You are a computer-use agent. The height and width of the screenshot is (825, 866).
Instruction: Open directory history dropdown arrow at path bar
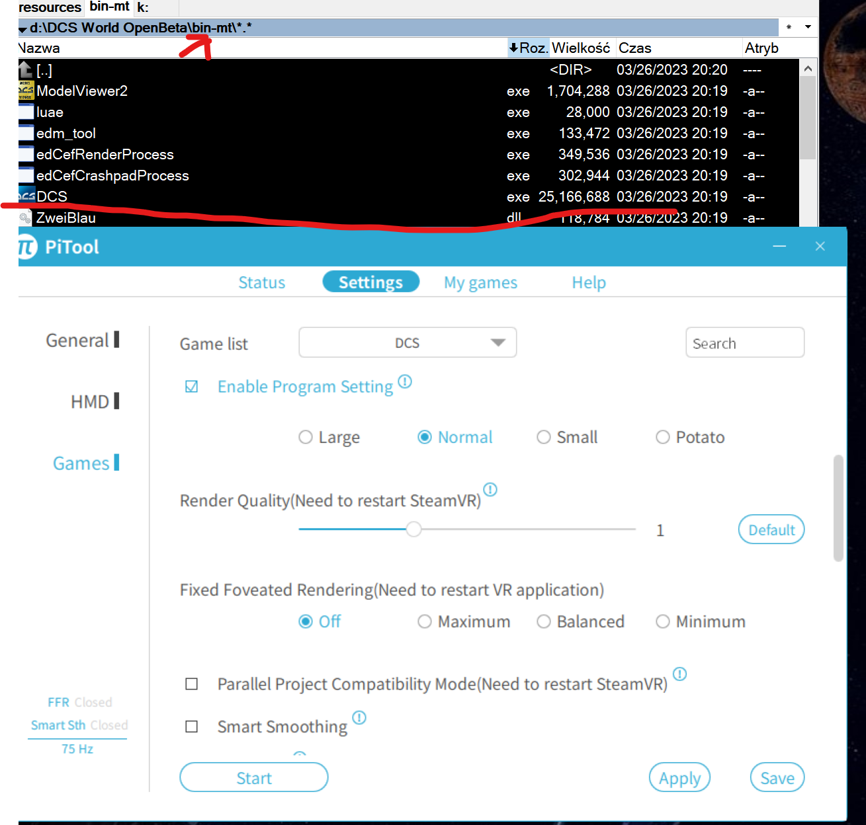808,27
